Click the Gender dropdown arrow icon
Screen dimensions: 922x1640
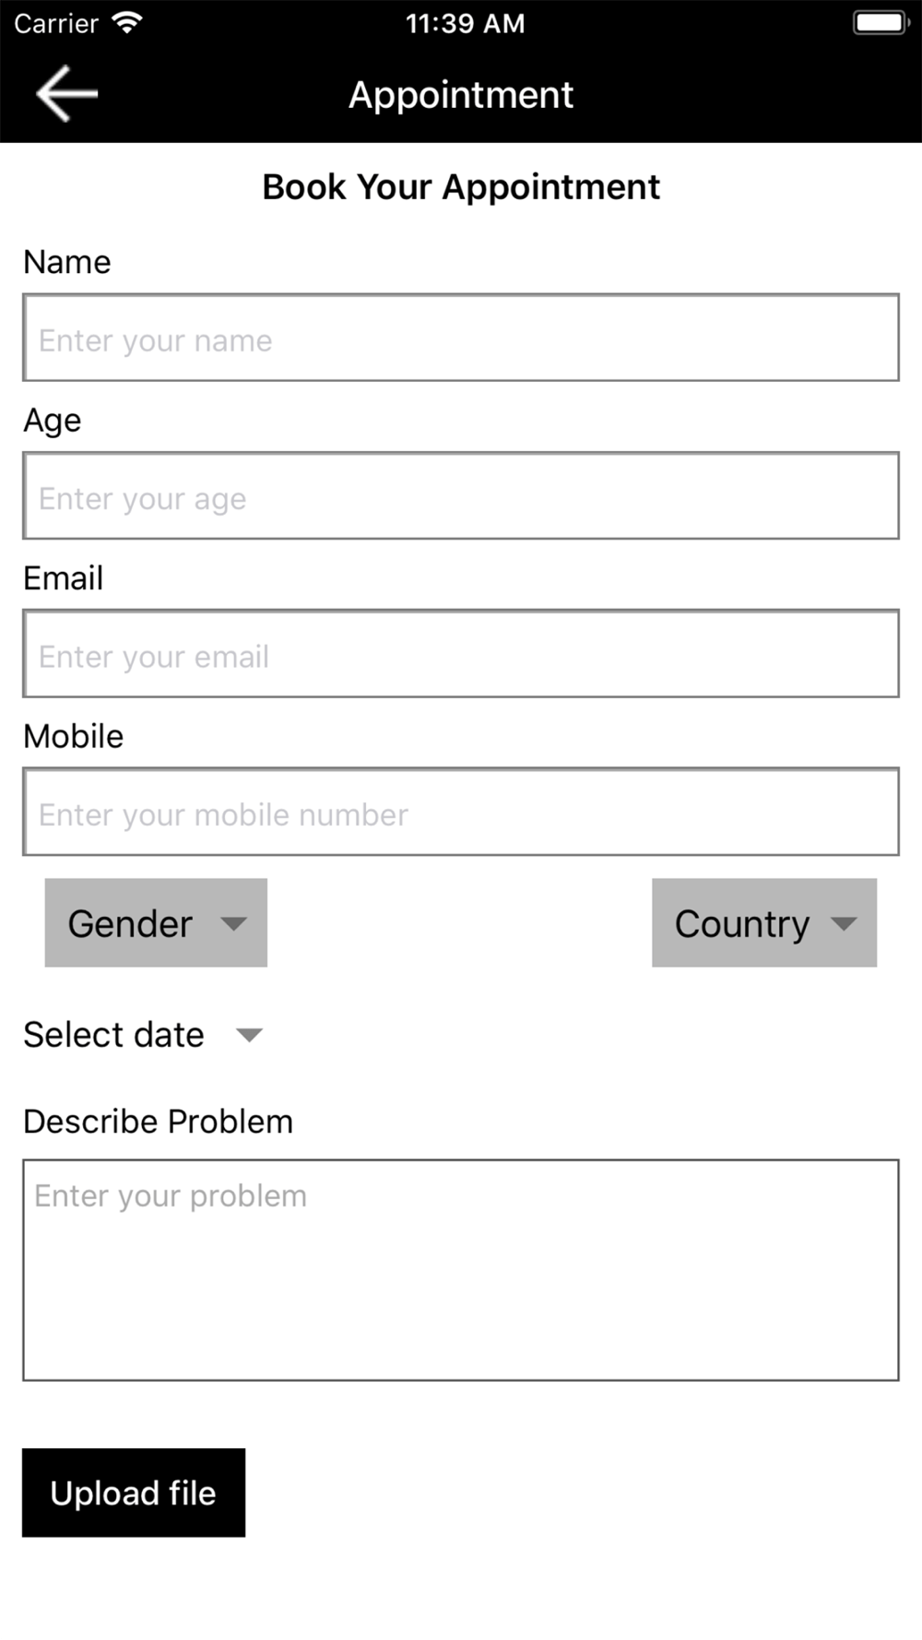coord(233,923)
